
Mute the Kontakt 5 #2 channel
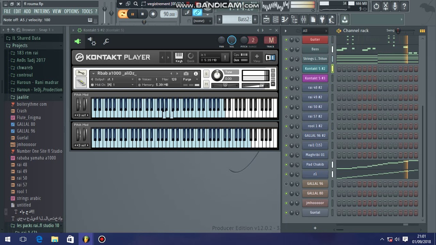point(286,69)
